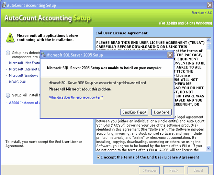Select the 'A2006 Instance of' entry
214x175 pixels.
pyautogui.click(x=24, y=103)
